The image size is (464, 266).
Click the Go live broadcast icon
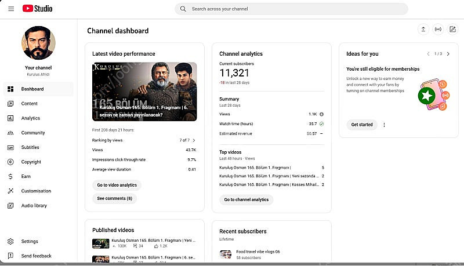coord(438,29)
